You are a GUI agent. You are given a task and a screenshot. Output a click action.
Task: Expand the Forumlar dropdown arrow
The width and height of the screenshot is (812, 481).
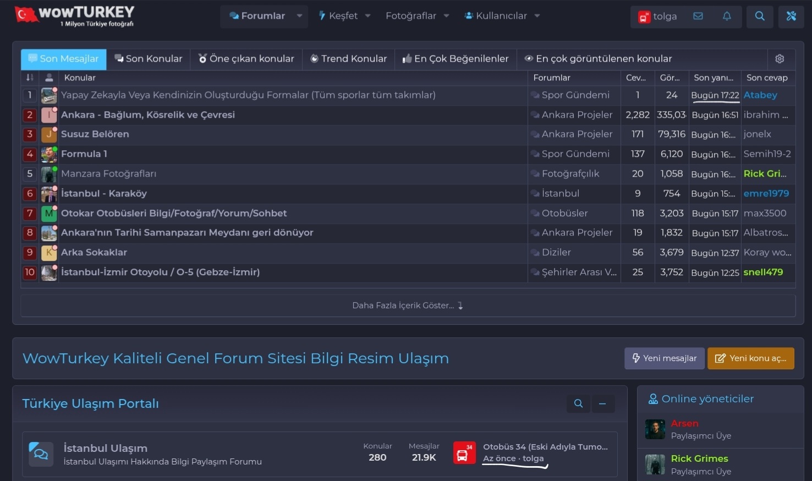[299, 16]
